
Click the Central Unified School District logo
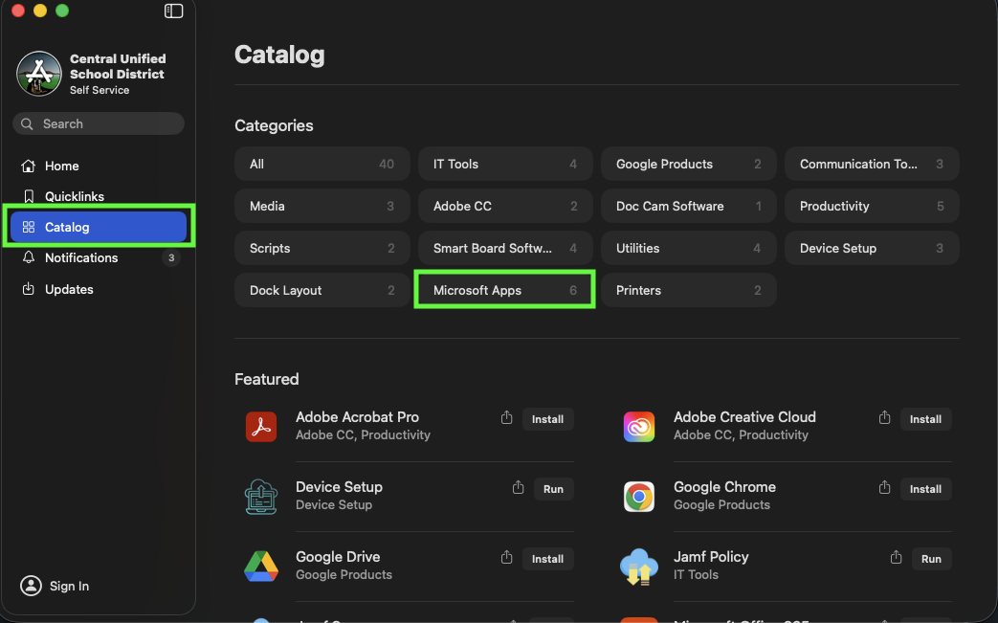click(x=39, y=73)
